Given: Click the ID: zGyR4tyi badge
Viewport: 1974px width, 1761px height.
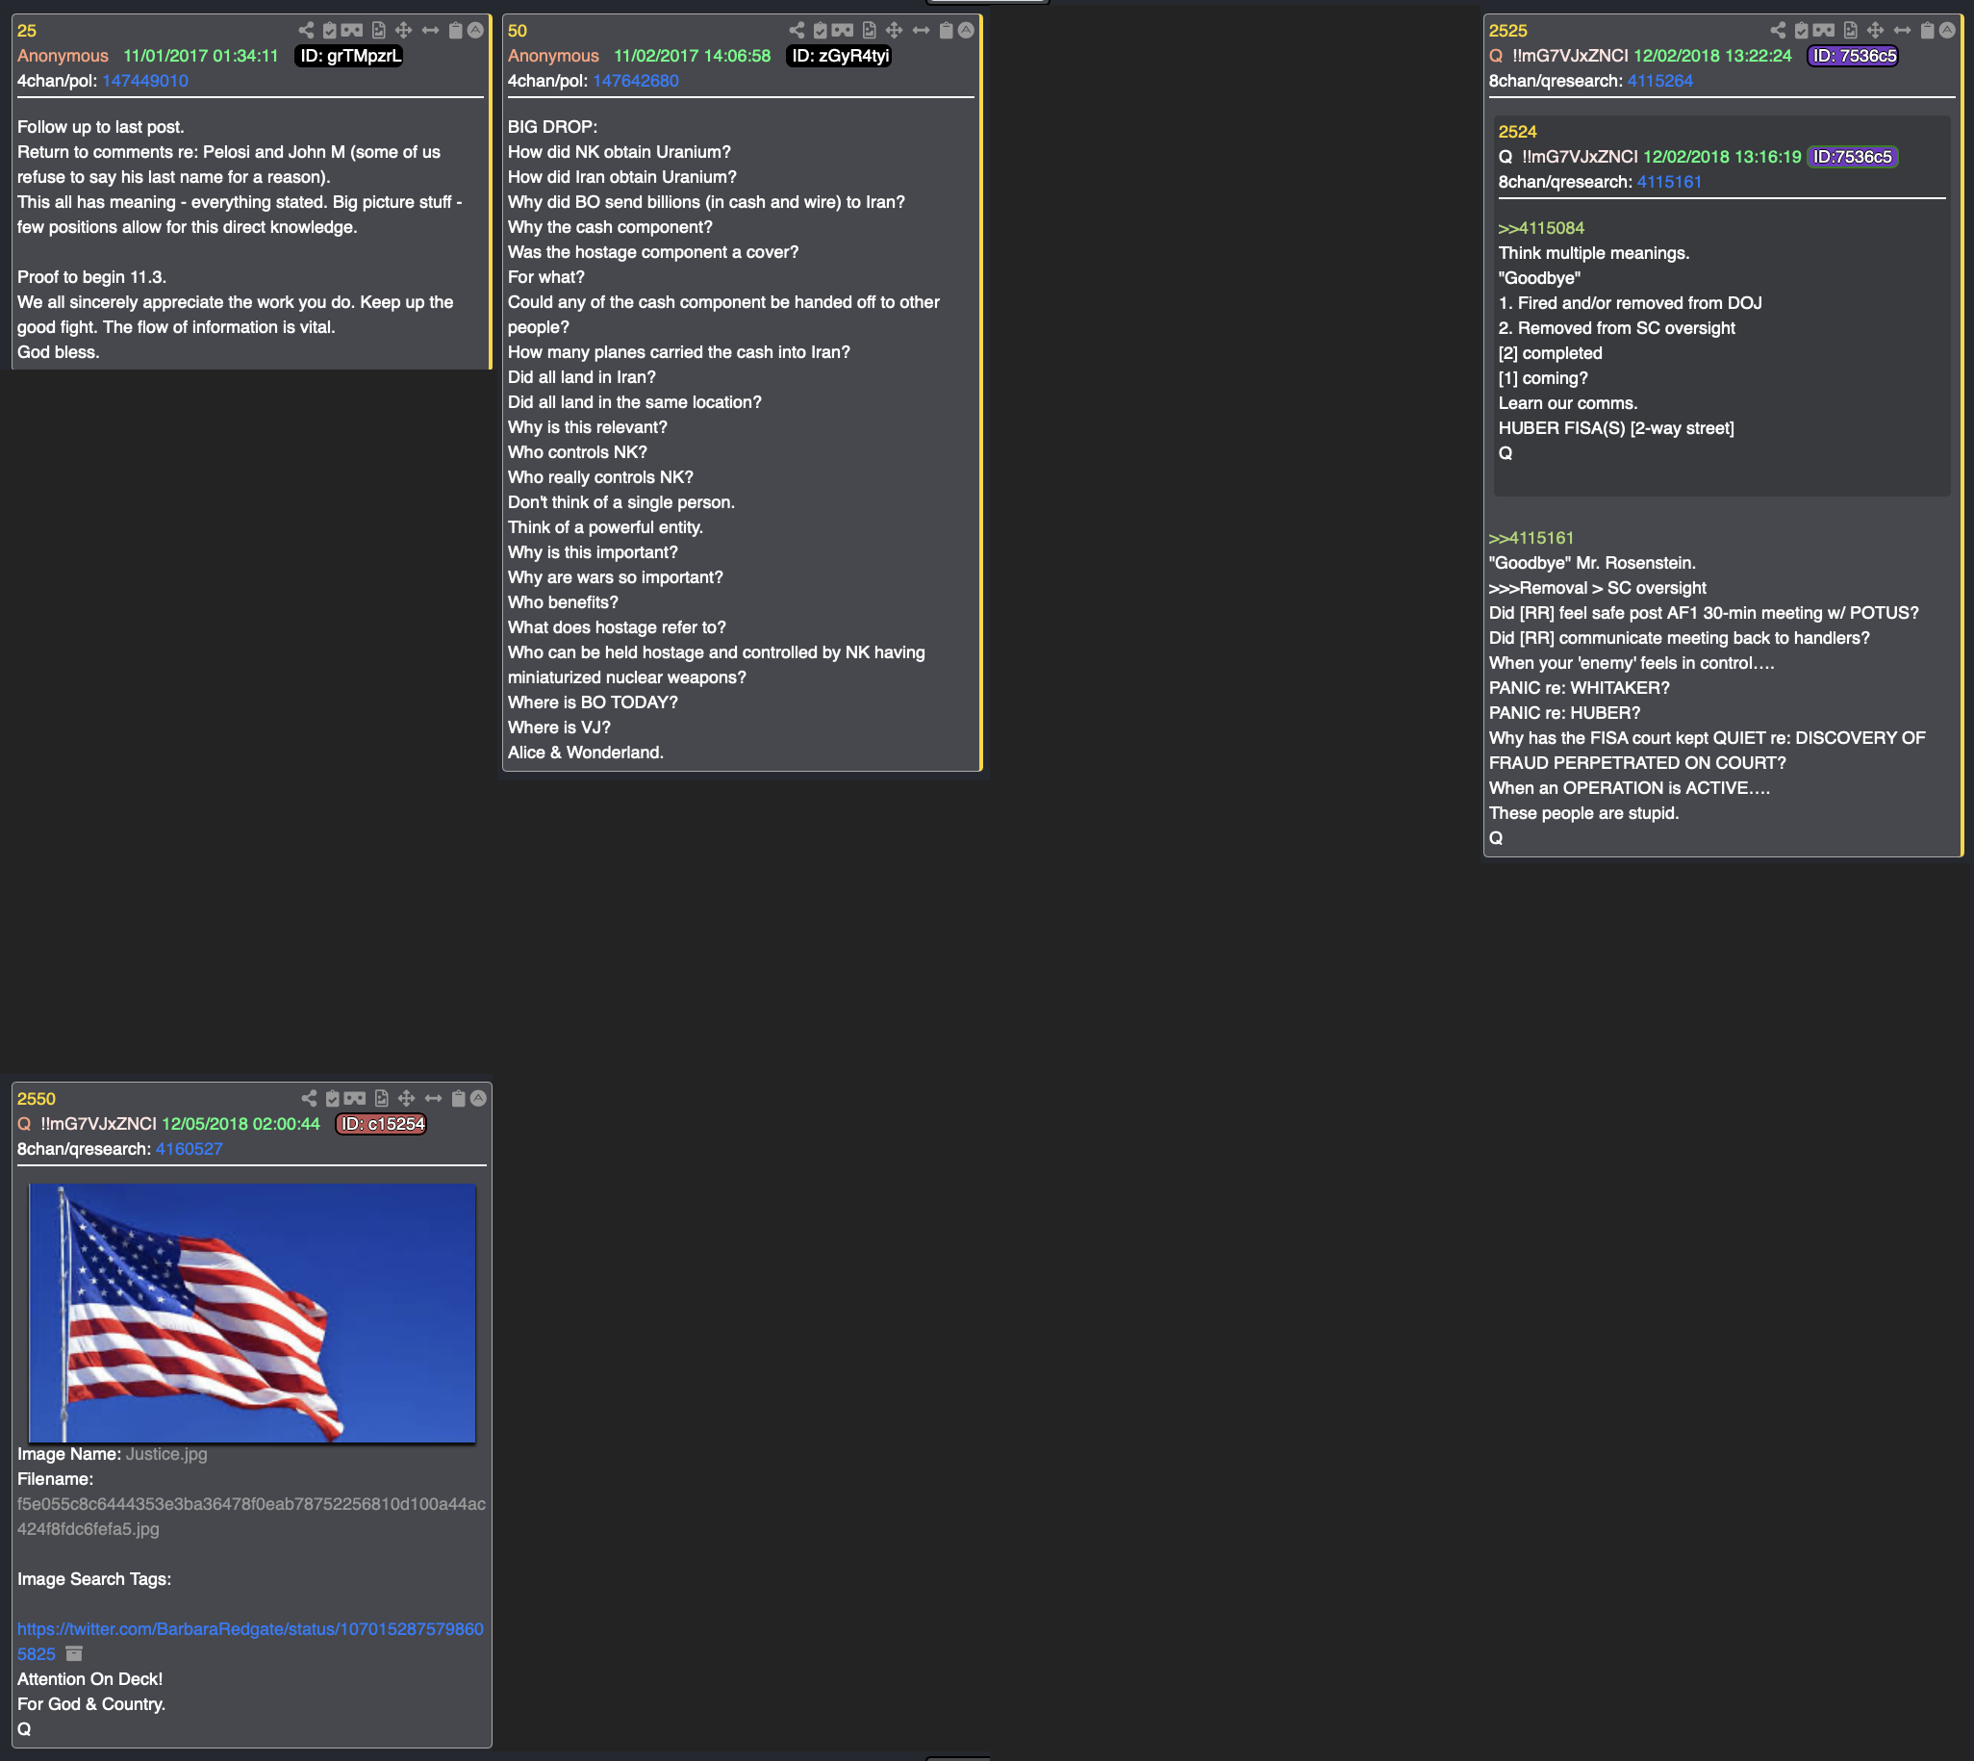Looking at the screenshot, I should click(839, 56).
